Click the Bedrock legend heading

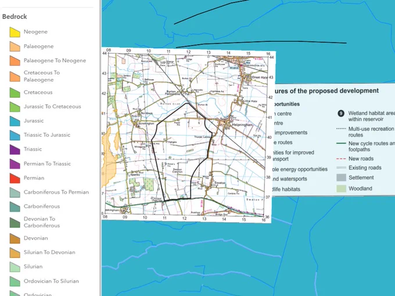coord(15,17)
